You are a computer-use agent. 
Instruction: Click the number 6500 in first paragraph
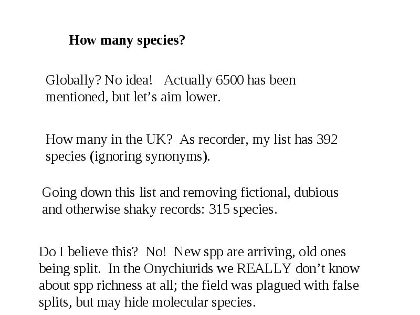coord(230,80)
